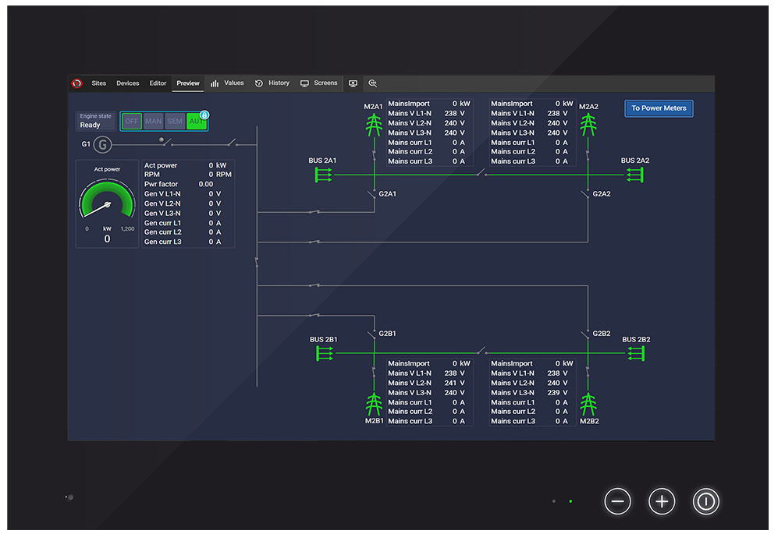
Task: Switch to the Preview tab
Action: [x=187, y=83]
